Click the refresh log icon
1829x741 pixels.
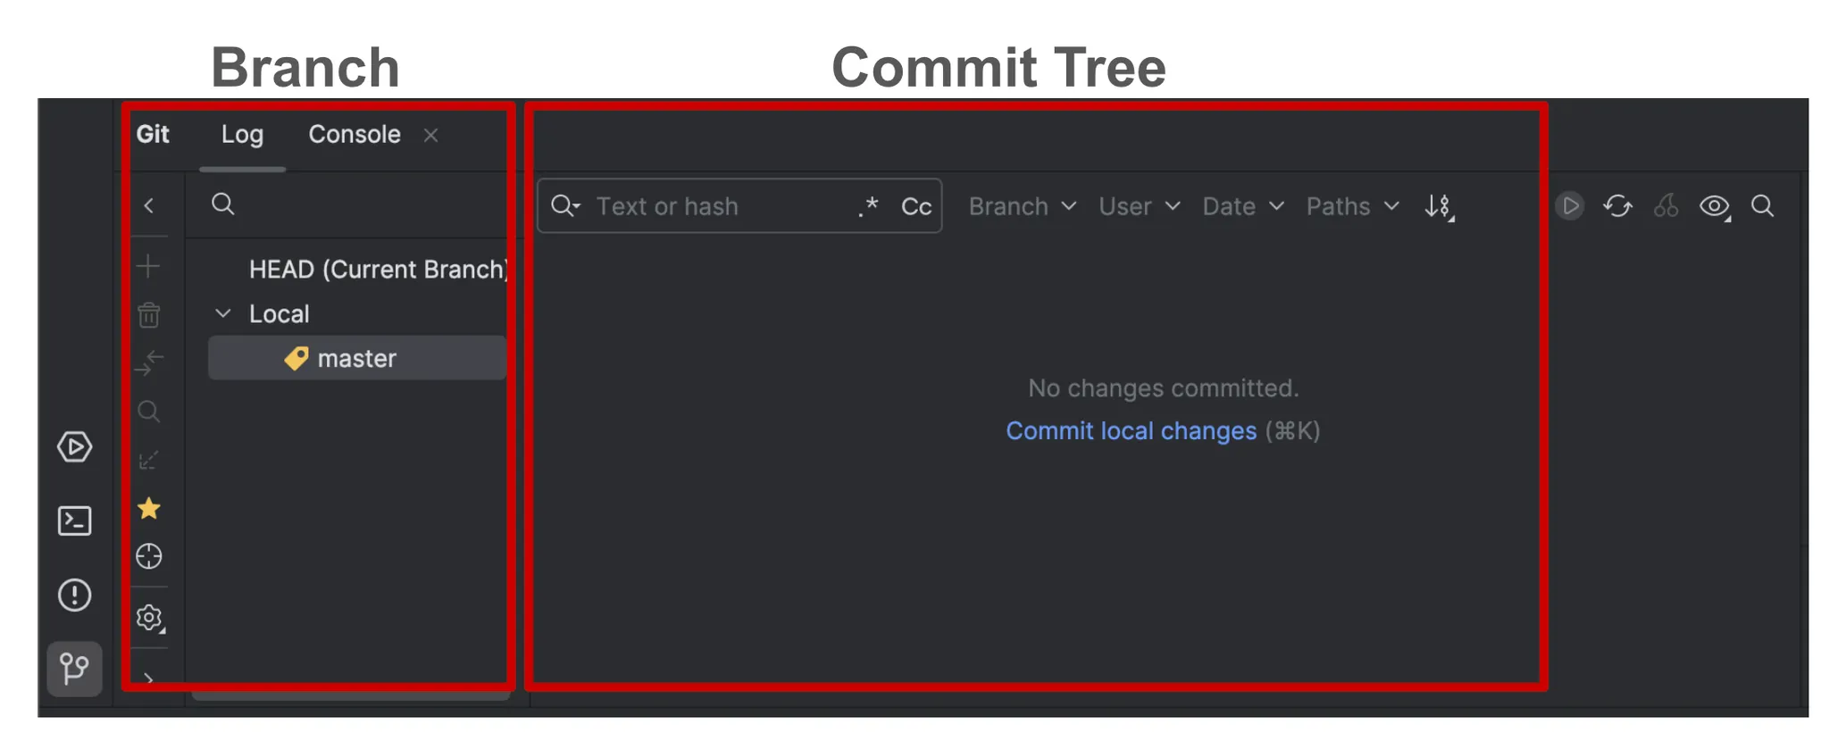[1617, 206]
